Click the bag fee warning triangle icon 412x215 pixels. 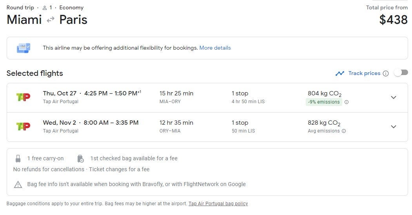(x=18, y=185)
